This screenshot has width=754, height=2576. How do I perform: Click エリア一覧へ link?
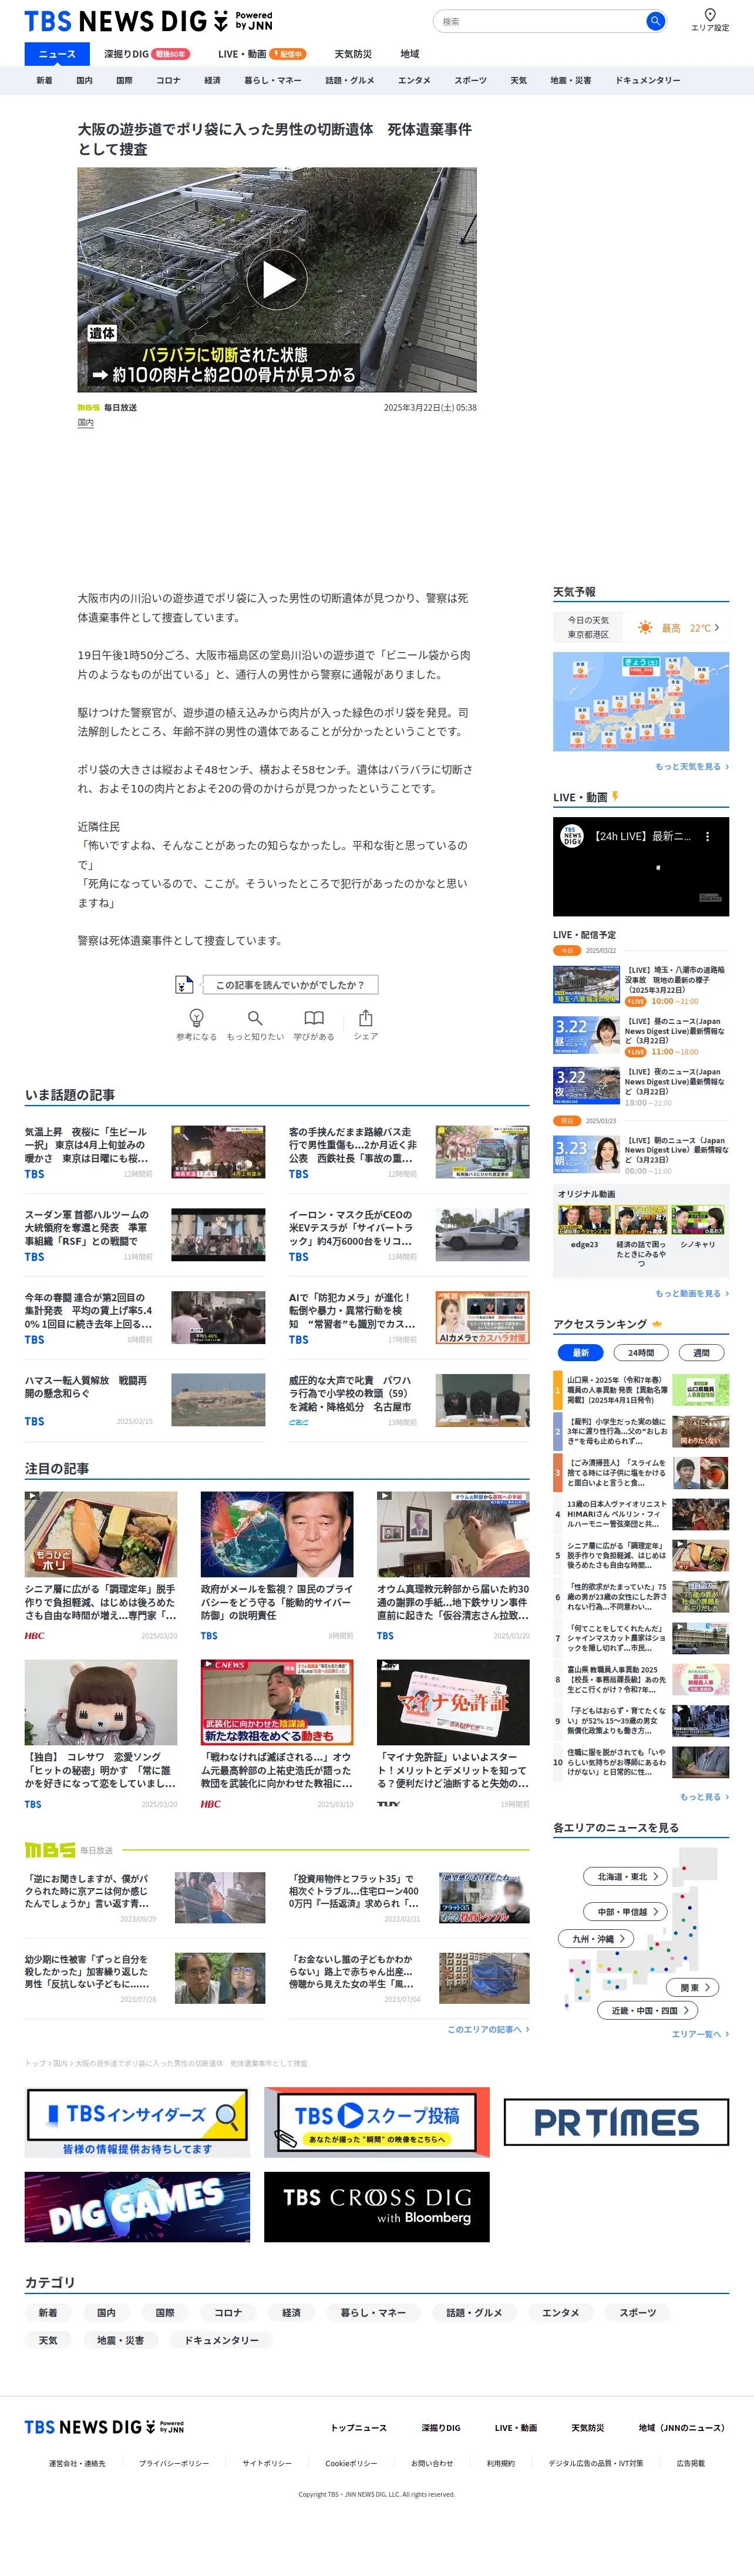click(x=700, y=2034)
